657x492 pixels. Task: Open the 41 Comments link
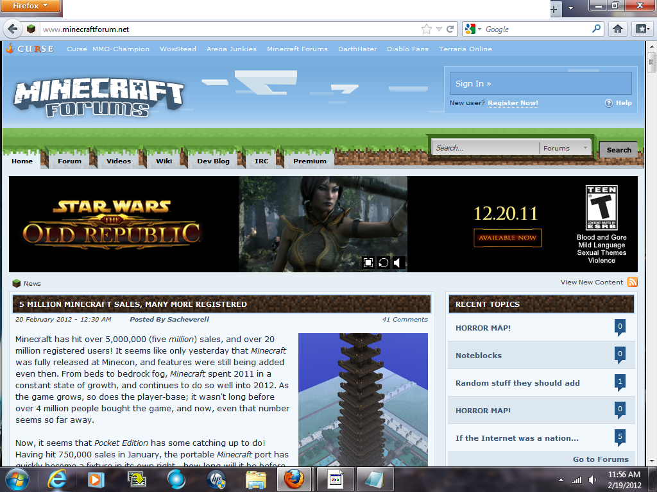405,319
